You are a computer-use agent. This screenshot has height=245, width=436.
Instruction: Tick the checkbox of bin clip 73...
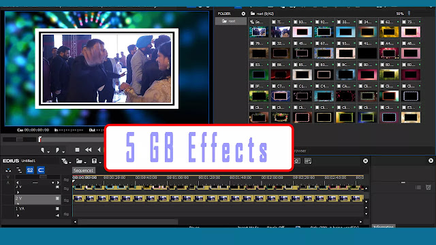tap(404, 22)
